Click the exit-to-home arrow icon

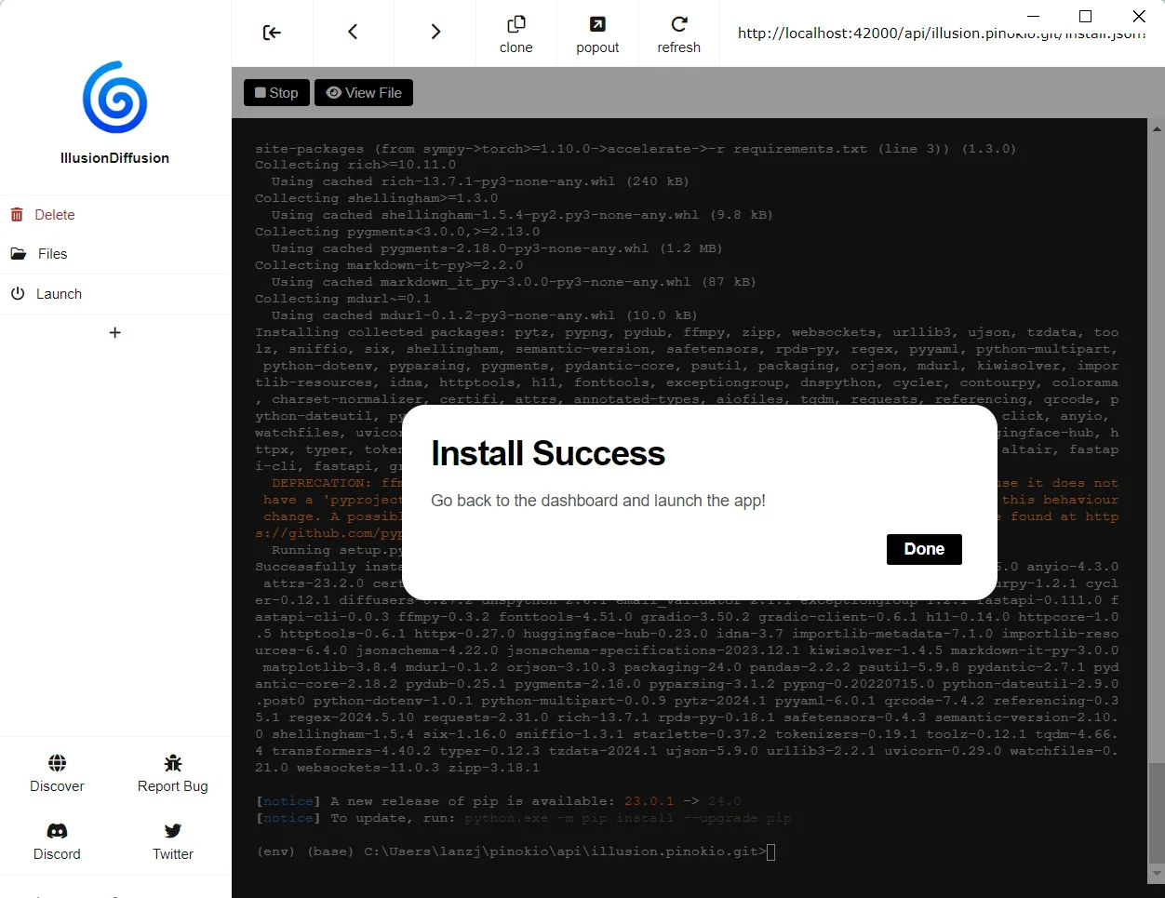(272, 33)
